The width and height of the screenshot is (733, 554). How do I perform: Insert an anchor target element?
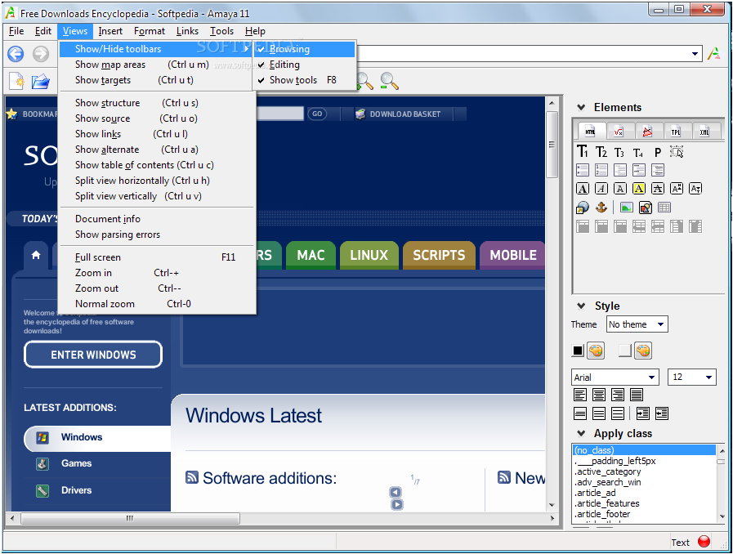[x=601, y=207]
